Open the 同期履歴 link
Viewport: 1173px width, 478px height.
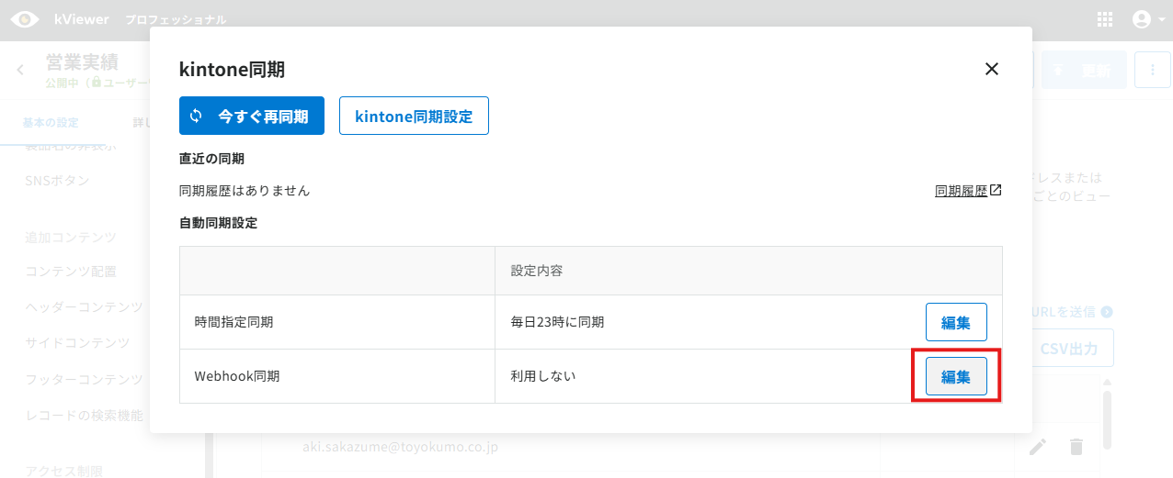[x=968, y=191]
